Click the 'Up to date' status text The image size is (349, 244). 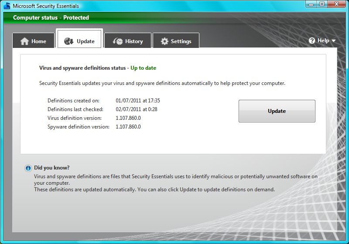pos(144,68)
